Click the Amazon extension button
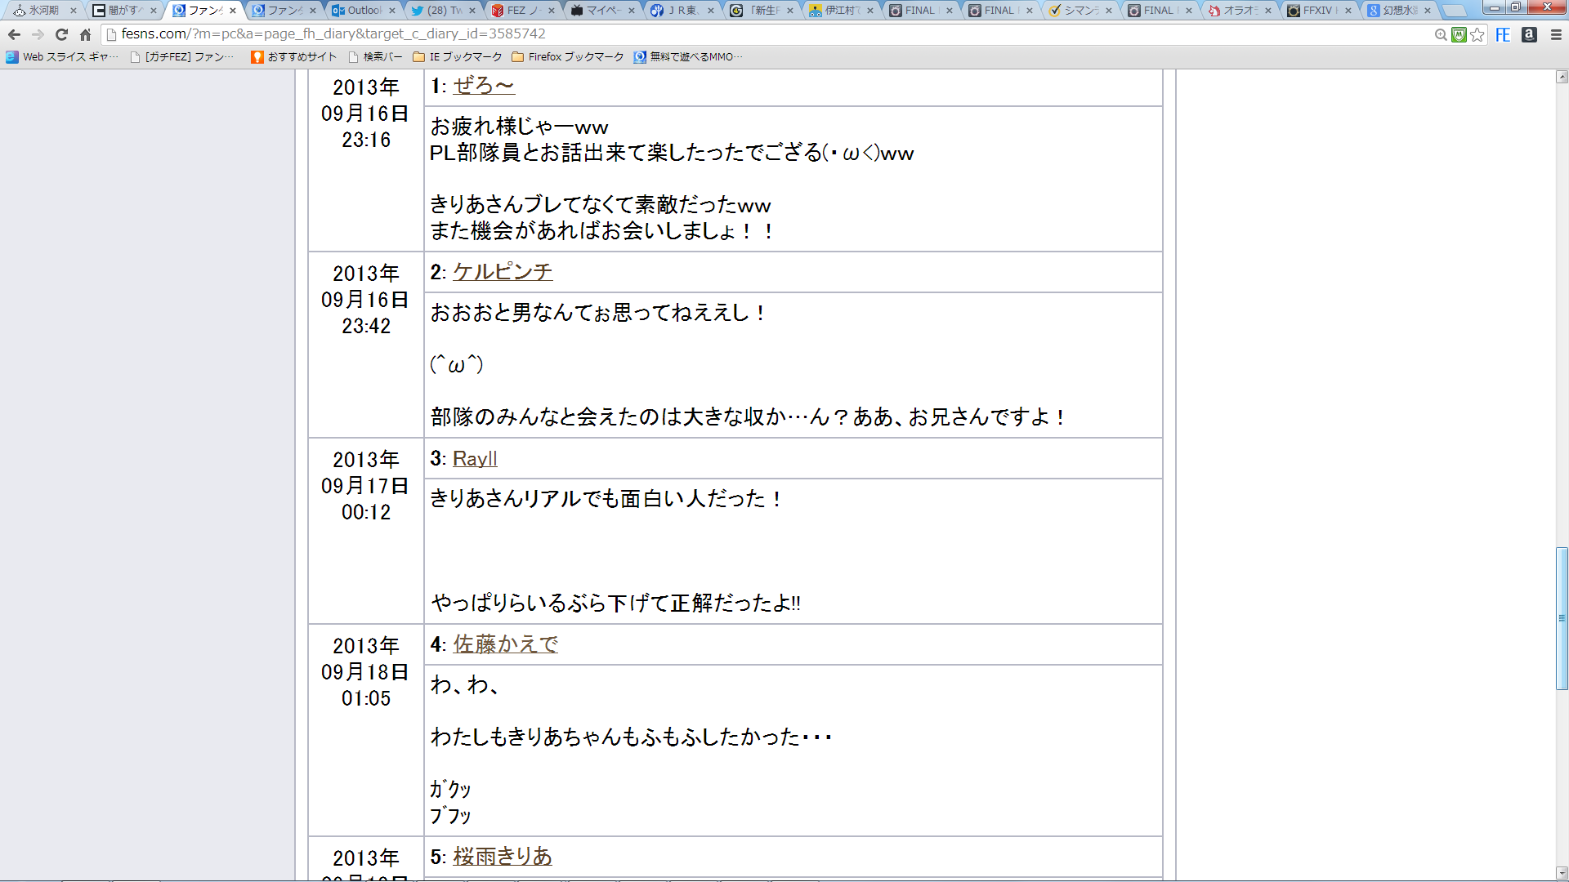This screenshot has width=1569, height=882. pos(1529,34)
